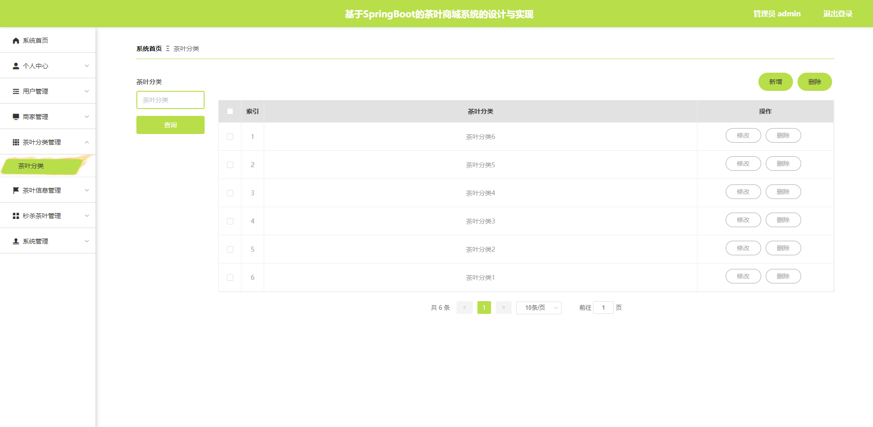Open the 10条/页 page size dropdown
Viewport: 873px width, 427px height.
(x=539, y=308)
